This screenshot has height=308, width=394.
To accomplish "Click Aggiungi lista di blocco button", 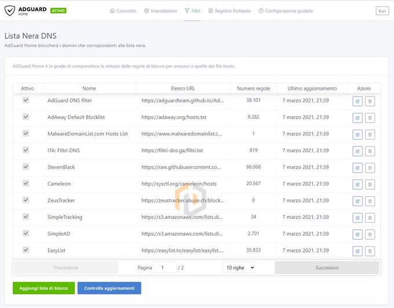I will [x=43, y=288].
